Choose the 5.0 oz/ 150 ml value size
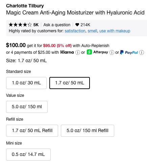The width and height of the screenshot is (147, 163). click(27, 107)
